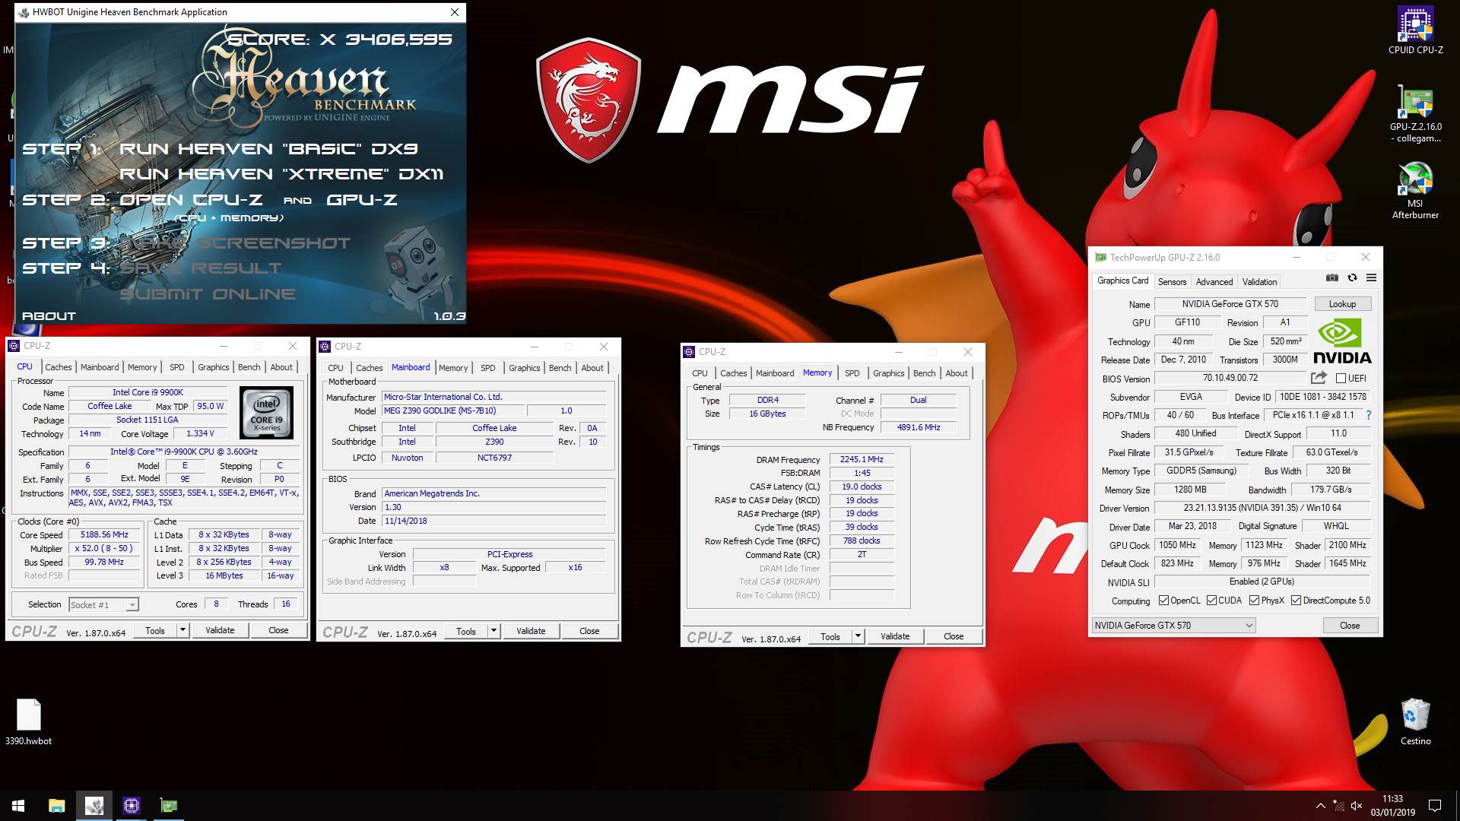Click the Close button in GPU-Z
Screen dimensions: 1460x821
1350,626
